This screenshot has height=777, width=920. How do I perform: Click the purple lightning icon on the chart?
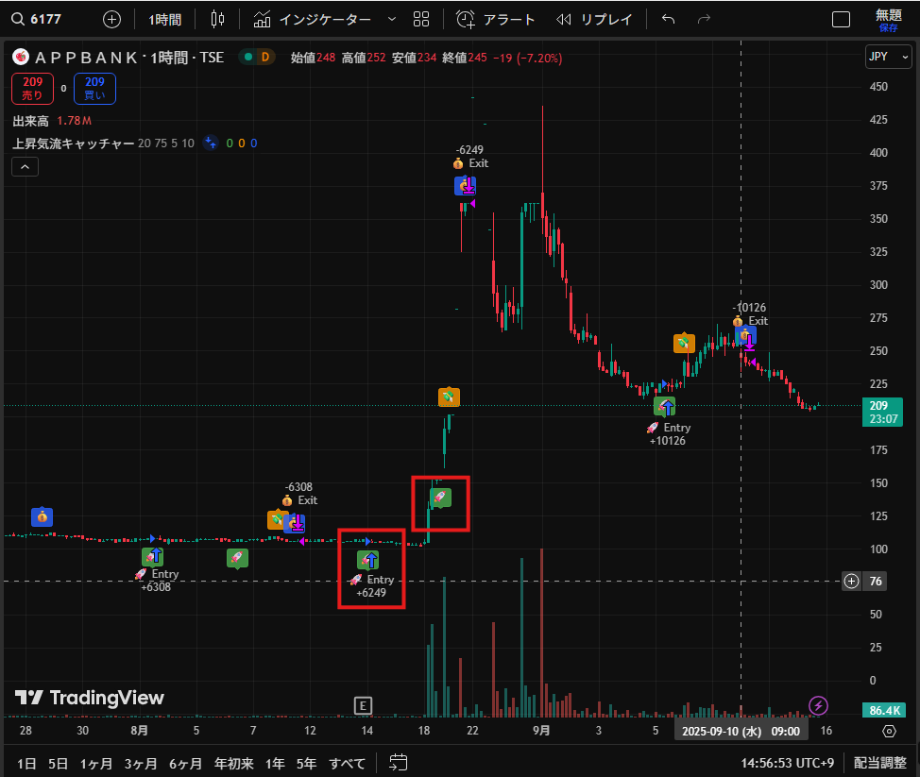(x=818, y=705)
